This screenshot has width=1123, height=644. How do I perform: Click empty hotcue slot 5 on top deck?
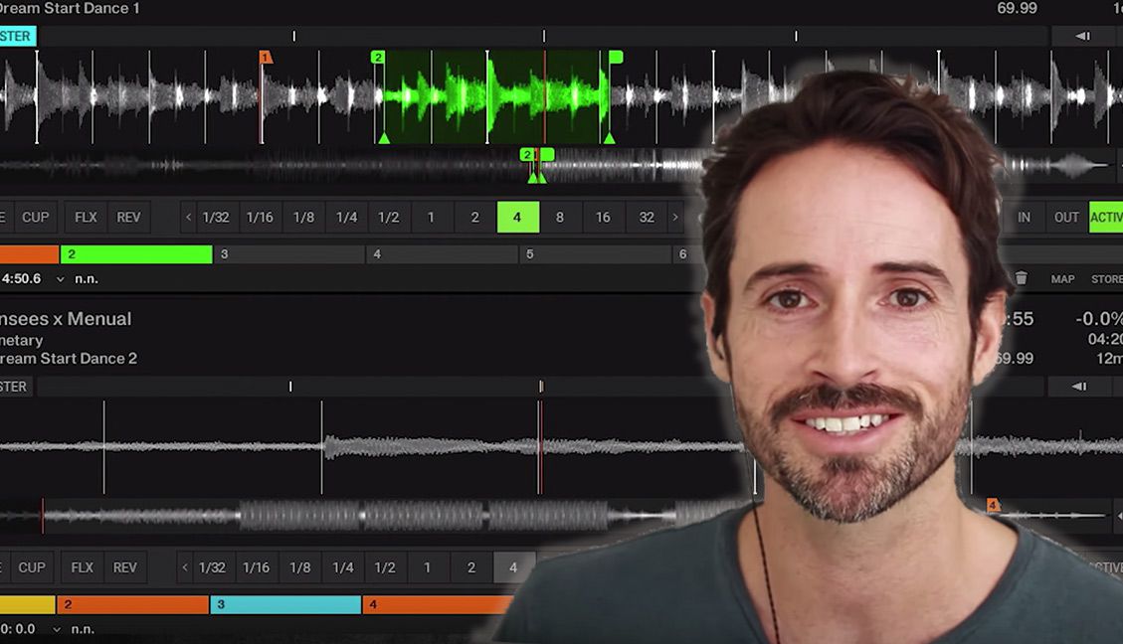(595, 254)
